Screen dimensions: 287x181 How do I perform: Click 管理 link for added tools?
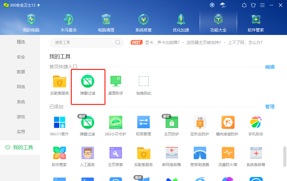point(270,107)
